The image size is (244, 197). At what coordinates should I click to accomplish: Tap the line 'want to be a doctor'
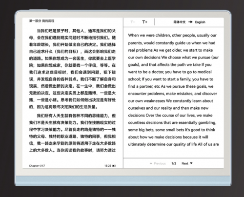170,72
